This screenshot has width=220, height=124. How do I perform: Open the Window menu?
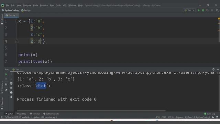point(72,6)
